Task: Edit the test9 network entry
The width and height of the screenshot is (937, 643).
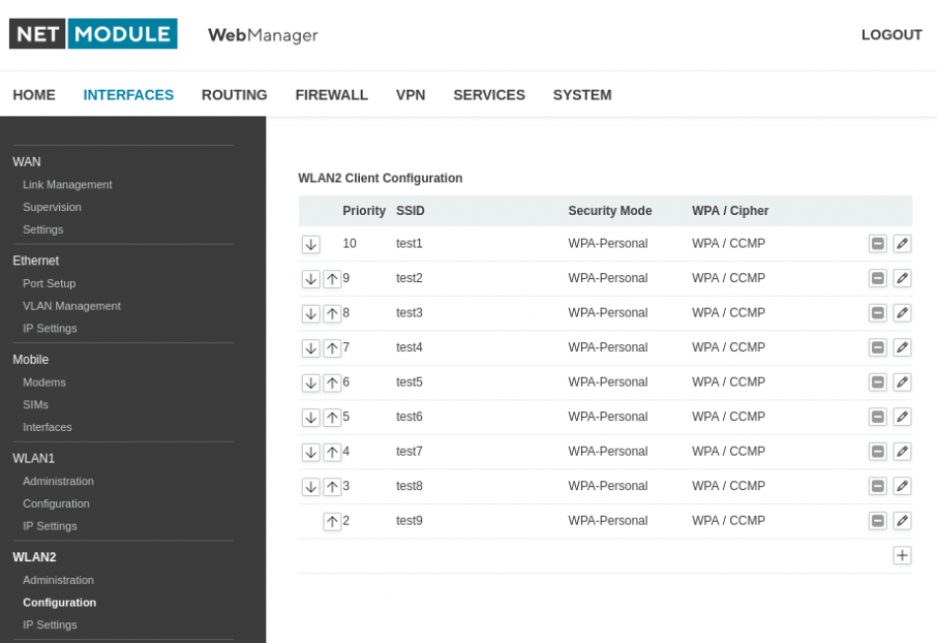Action: click(x=901, y=521)
